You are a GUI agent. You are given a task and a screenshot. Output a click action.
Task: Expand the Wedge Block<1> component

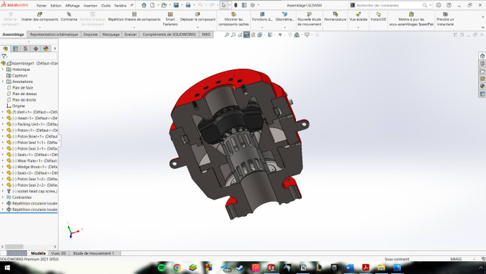3,167
